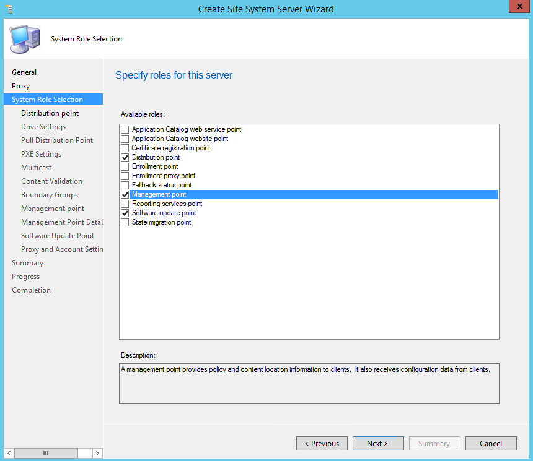Open the Multicast step

click(37, 167)
